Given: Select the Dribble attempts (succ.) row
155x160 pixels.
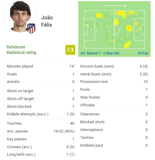Looking at the screenshot, I should click(x=41, y=114).
